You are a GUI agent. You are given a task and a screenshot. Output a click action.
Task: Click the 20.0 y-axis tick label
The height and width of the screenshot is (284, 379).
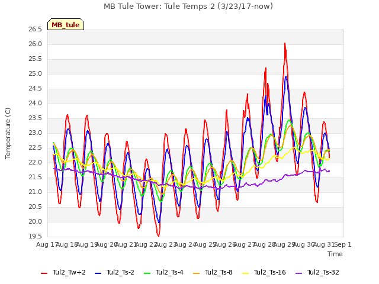pos(36,222)
